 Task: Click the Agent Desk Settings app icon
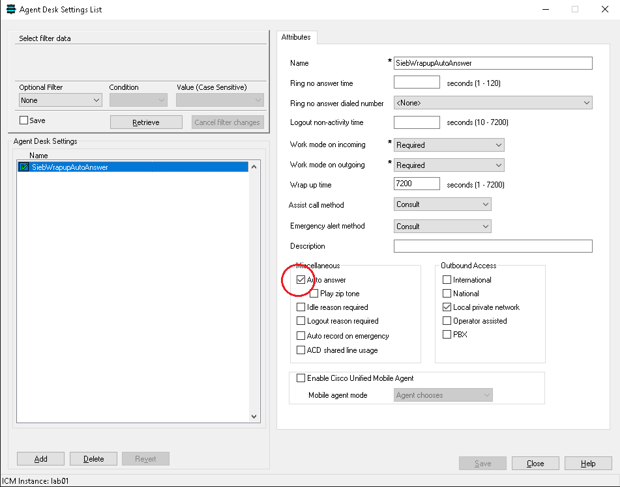pos(11,9)
